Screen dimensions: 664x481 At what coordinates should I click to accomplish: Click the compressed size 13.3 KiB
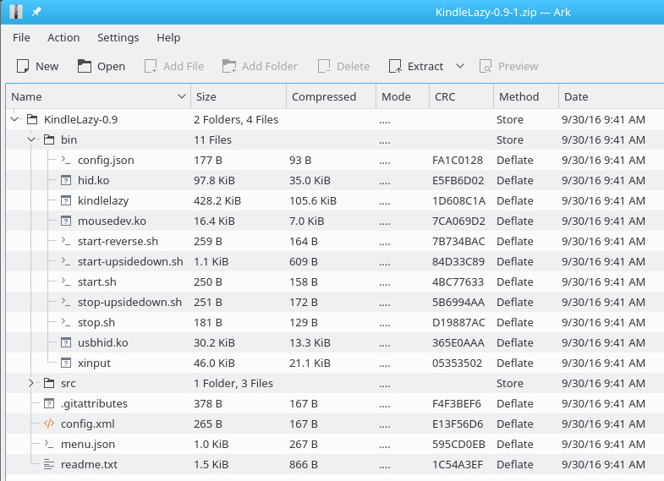(310, 342)
